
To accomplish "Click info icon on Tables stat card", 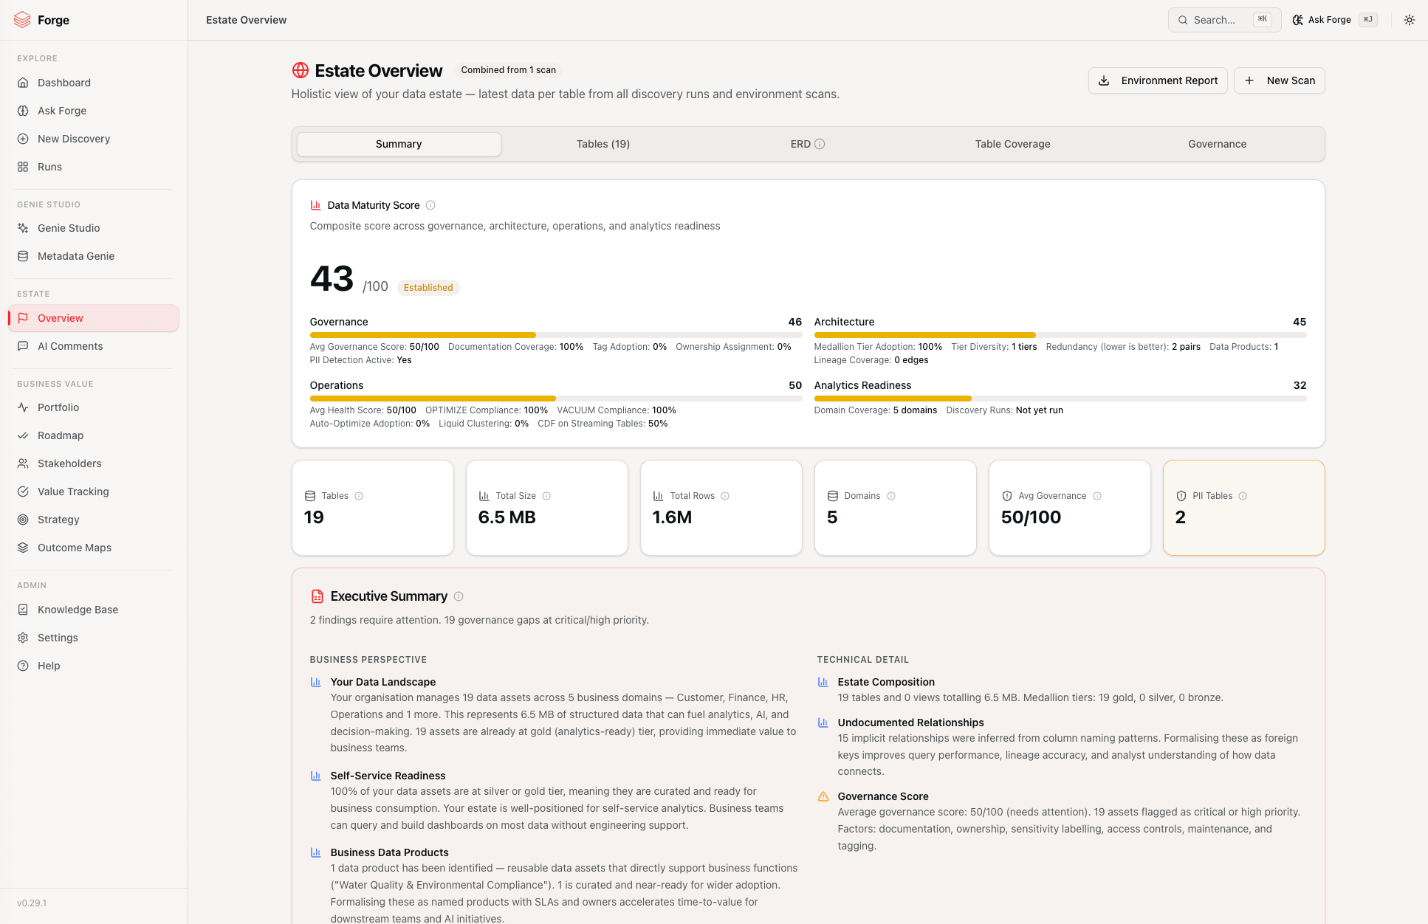I will (x=359, y=496).
